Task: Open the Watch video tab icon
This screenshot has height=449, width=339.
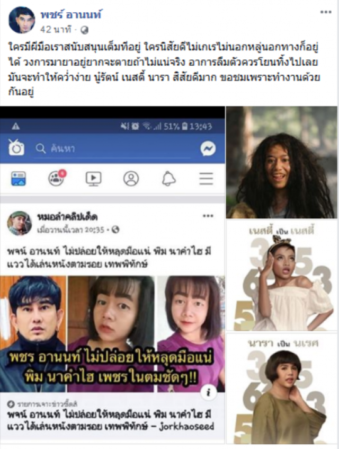Action: tap(93, 179)
